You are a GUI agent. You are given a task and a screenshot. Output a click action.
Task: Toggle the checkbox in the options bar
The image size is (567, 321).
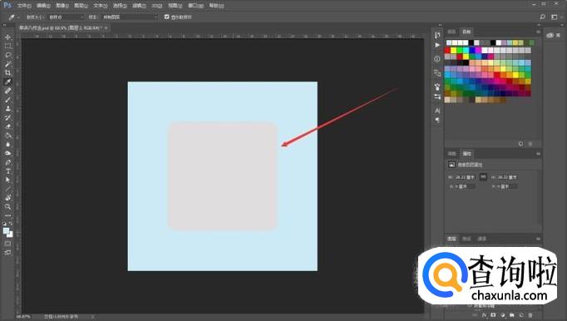167,17
